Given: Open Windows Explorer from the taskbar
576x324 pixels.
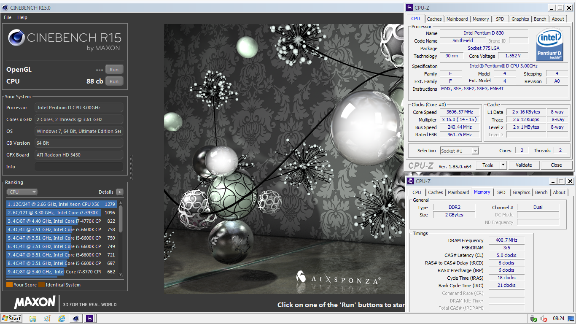Looking at the screenshot, I should click(33, 319).
